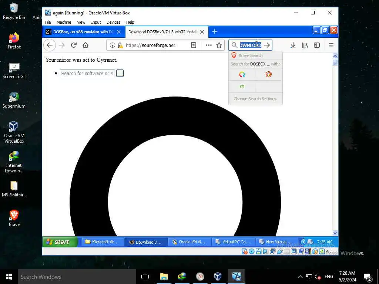Open the Firefox hamburger menu
The image size is (379, 284).
(331, 45)
